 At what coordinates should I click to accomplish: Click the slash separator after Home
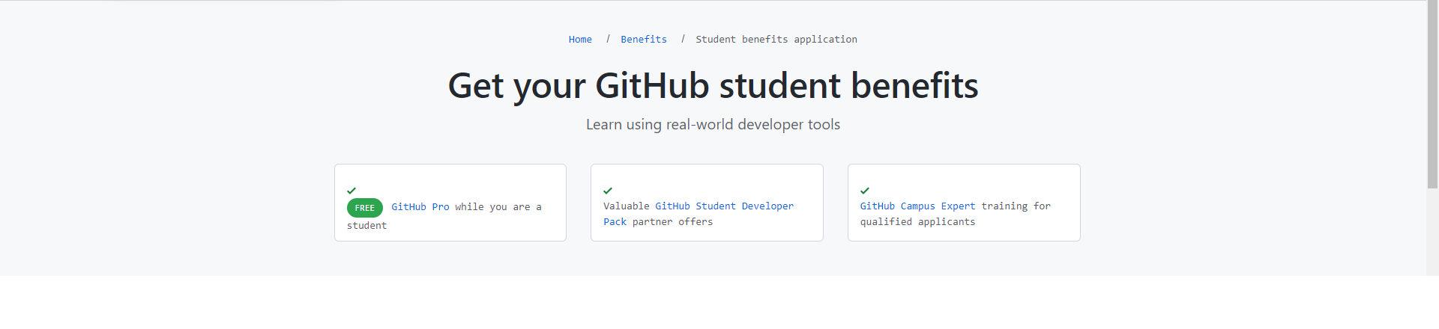608,39
